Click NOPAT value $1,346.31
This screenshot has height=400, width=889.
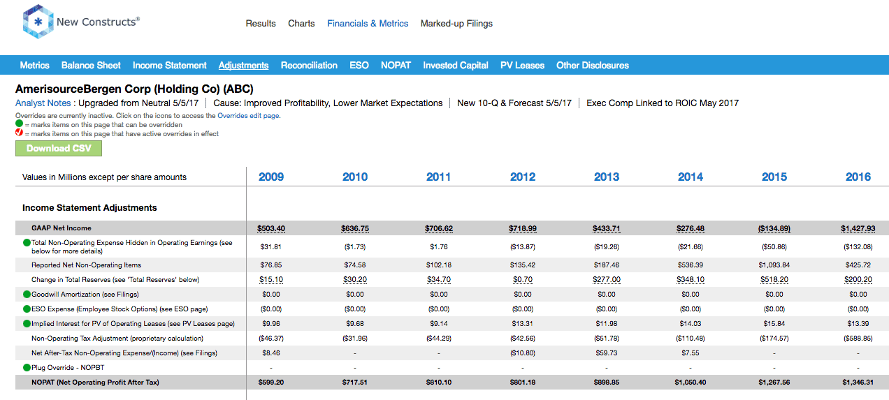[858, 383]
